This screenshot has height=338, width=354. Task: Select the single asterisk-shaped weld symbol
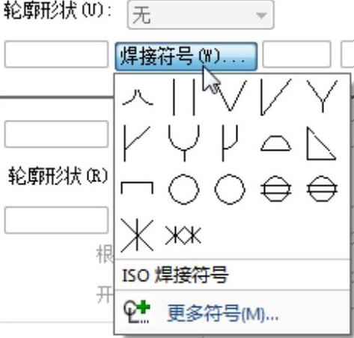point(137,235)
